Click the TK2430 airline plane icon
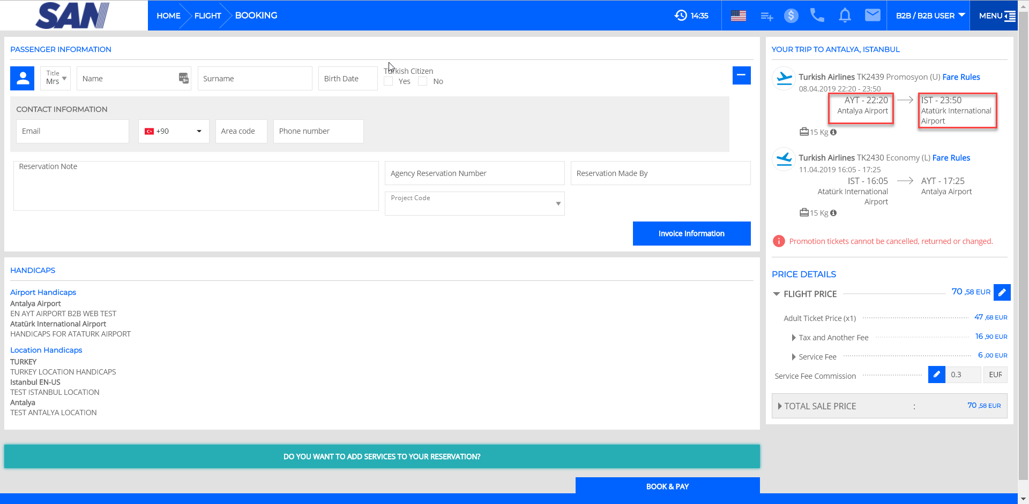The image size is (1029, 504). pos(784,159)
